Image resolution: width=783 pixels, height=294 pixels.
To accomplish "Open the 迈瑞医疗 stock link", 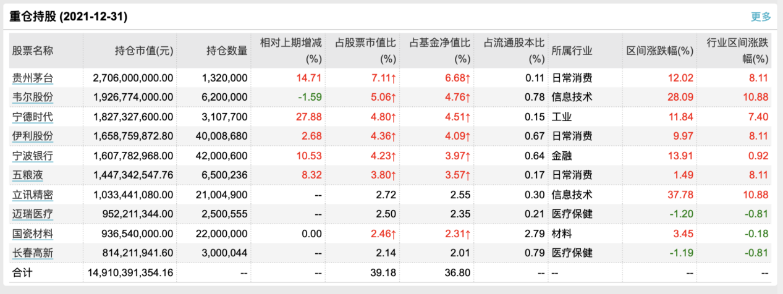I will pos(33,214).
